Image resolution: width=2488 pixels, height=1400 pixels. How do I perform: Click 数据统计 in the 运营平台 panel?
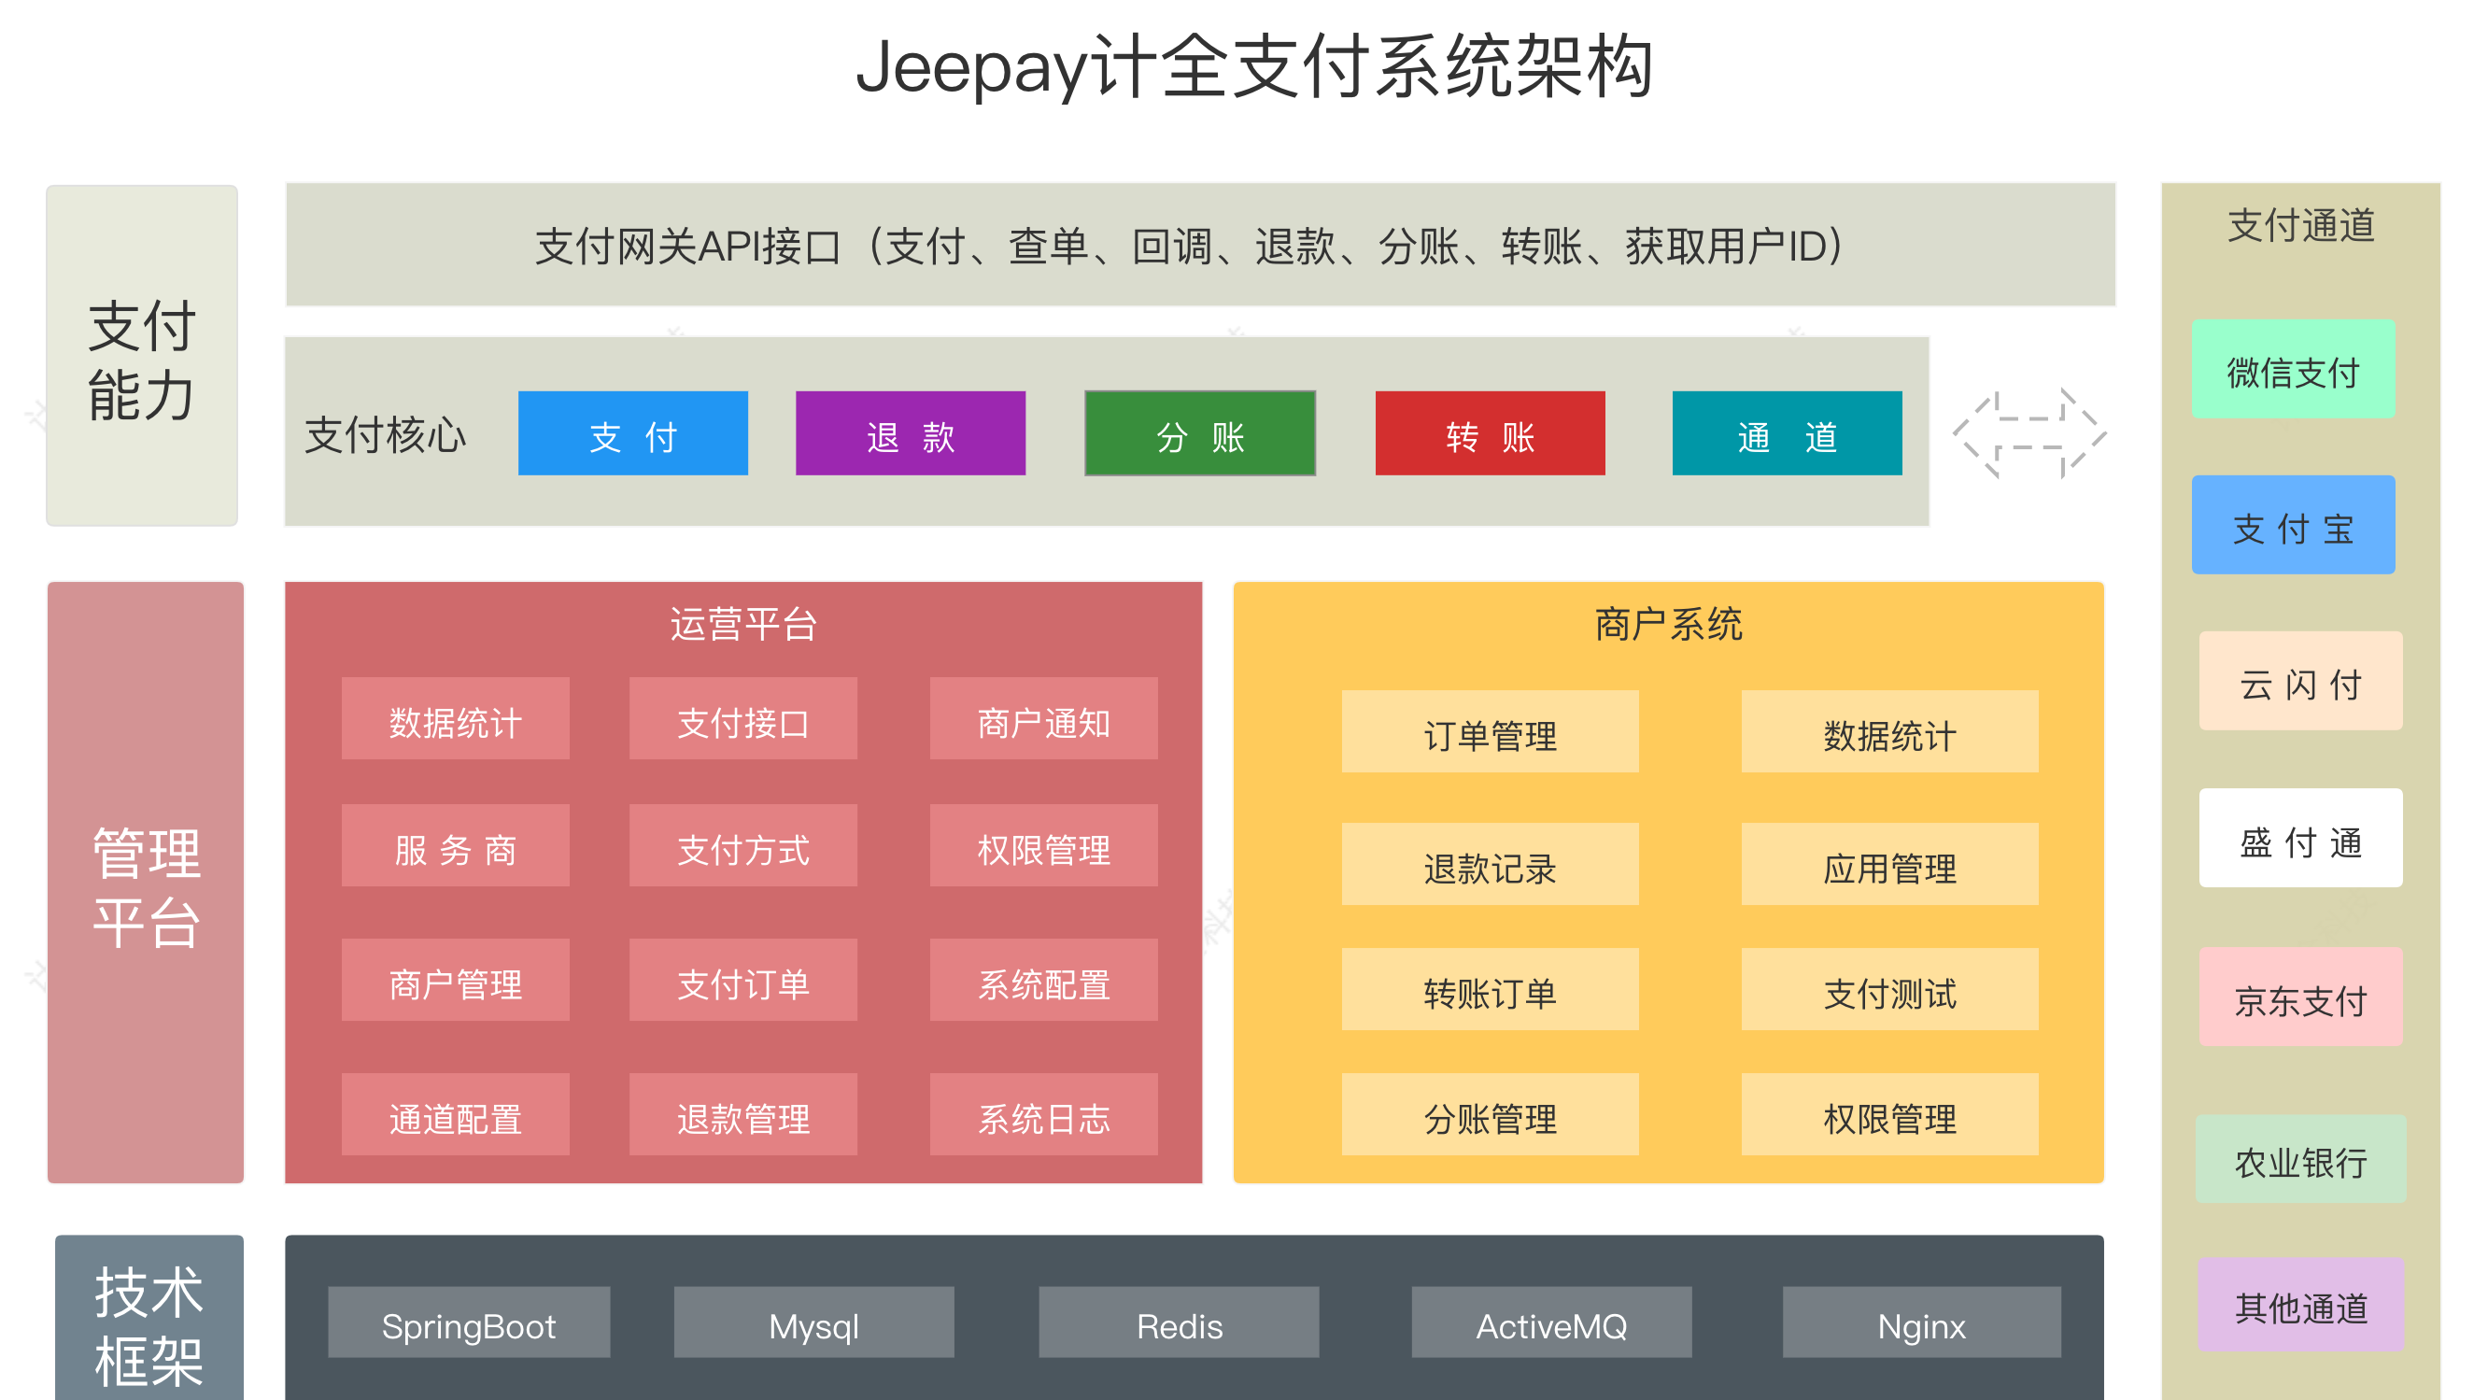(455, 719)
